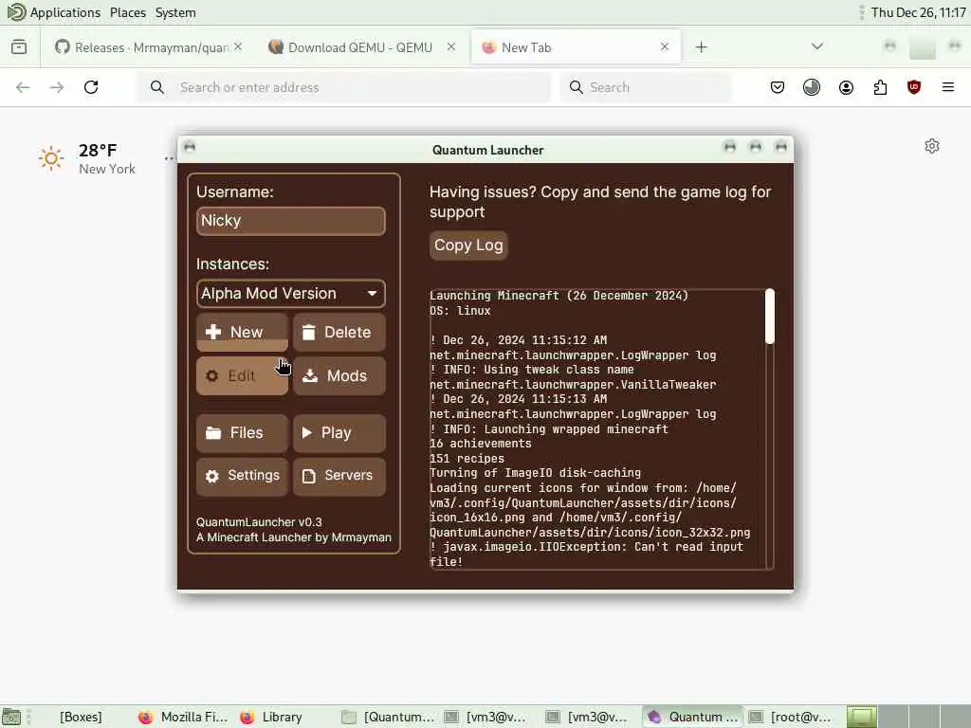Image resolution: width=971 pixels, height=728 pixels.
Task: Open New Tab personalize gear icon
Action: 932,146
